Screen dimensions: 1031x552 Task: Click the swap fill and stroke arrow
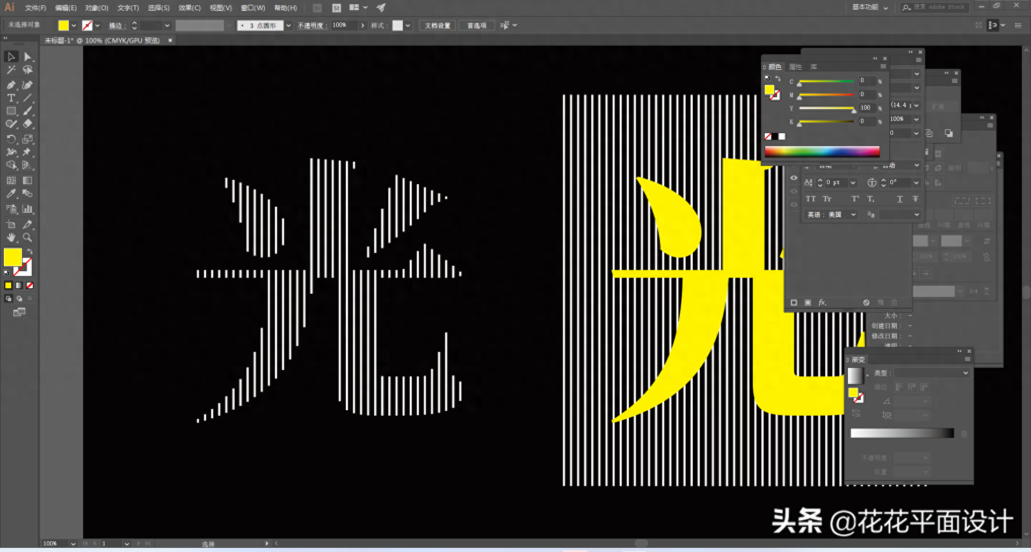click(x=30, y=251)
